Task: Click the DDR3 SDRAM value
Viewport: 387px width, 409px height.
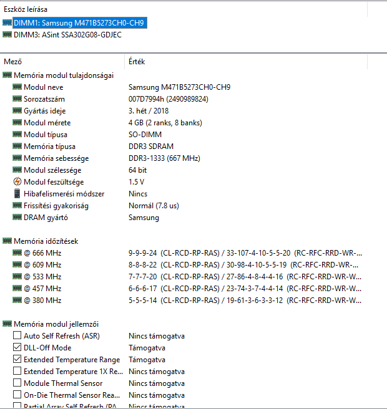Action: click(151, 147)
